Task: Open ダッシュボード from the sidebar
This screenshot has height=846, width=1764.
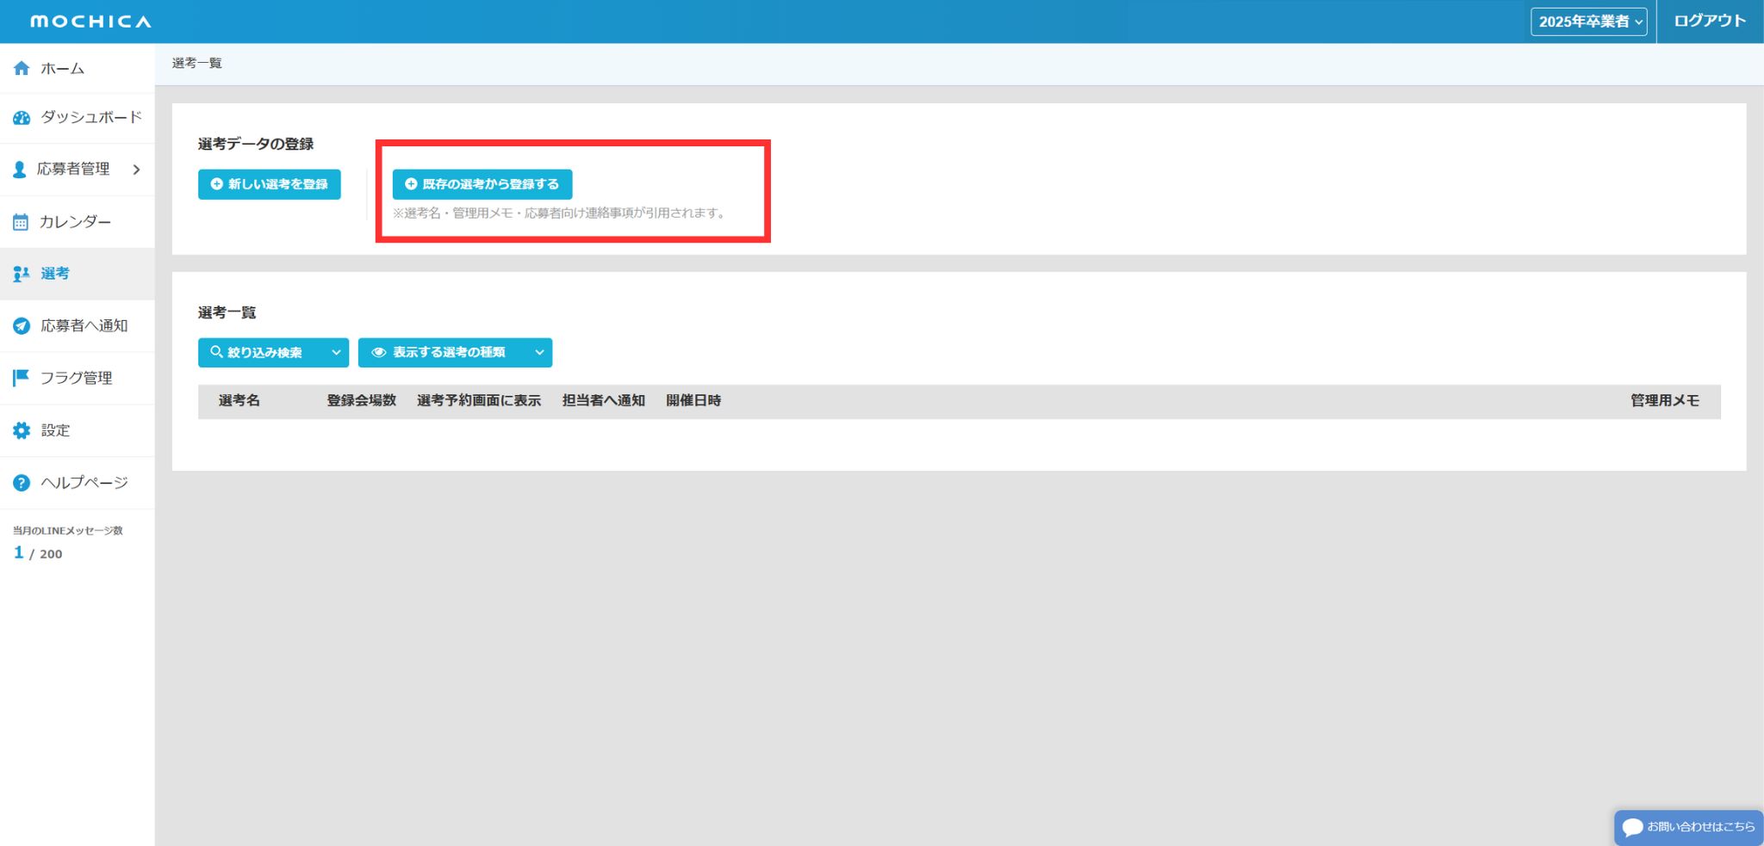Action: pos(90,118)
